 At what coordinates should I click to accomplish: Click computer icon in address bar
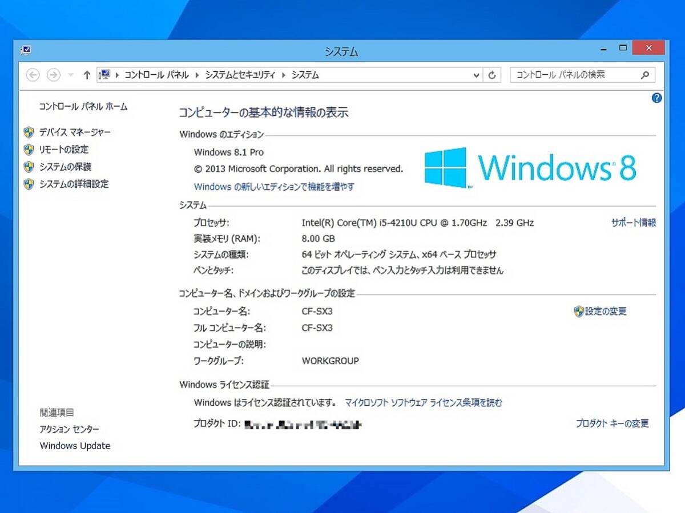105,75
